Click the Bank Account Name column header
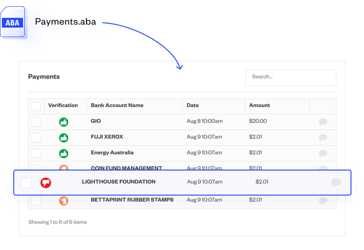This screenshot has height=250, width=364. pos(117,105)
